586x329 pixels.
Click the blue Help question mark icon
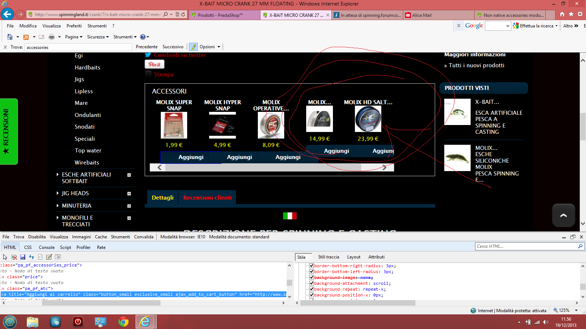[x=143, y=37]
